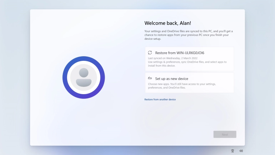
Task: Open Restore from another device link
Action: tap(160, 100)
